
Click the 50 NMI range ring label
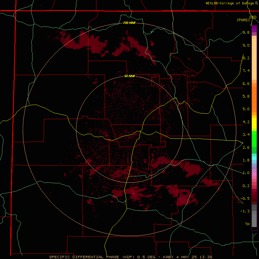click(129, 76)
